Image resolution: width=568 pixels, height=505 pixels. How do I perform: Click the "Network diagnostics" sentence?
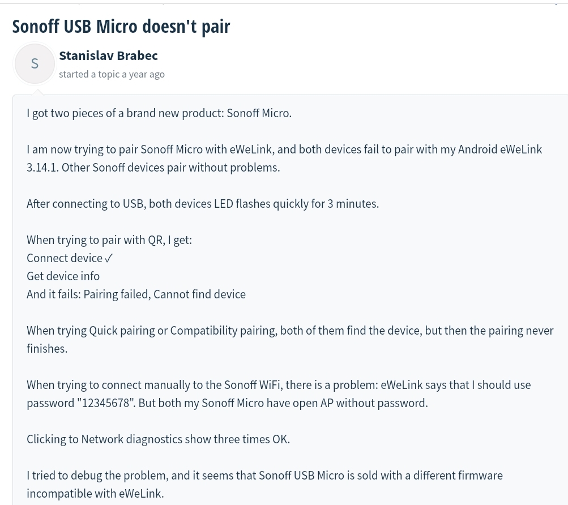click(x=159, y=439)
